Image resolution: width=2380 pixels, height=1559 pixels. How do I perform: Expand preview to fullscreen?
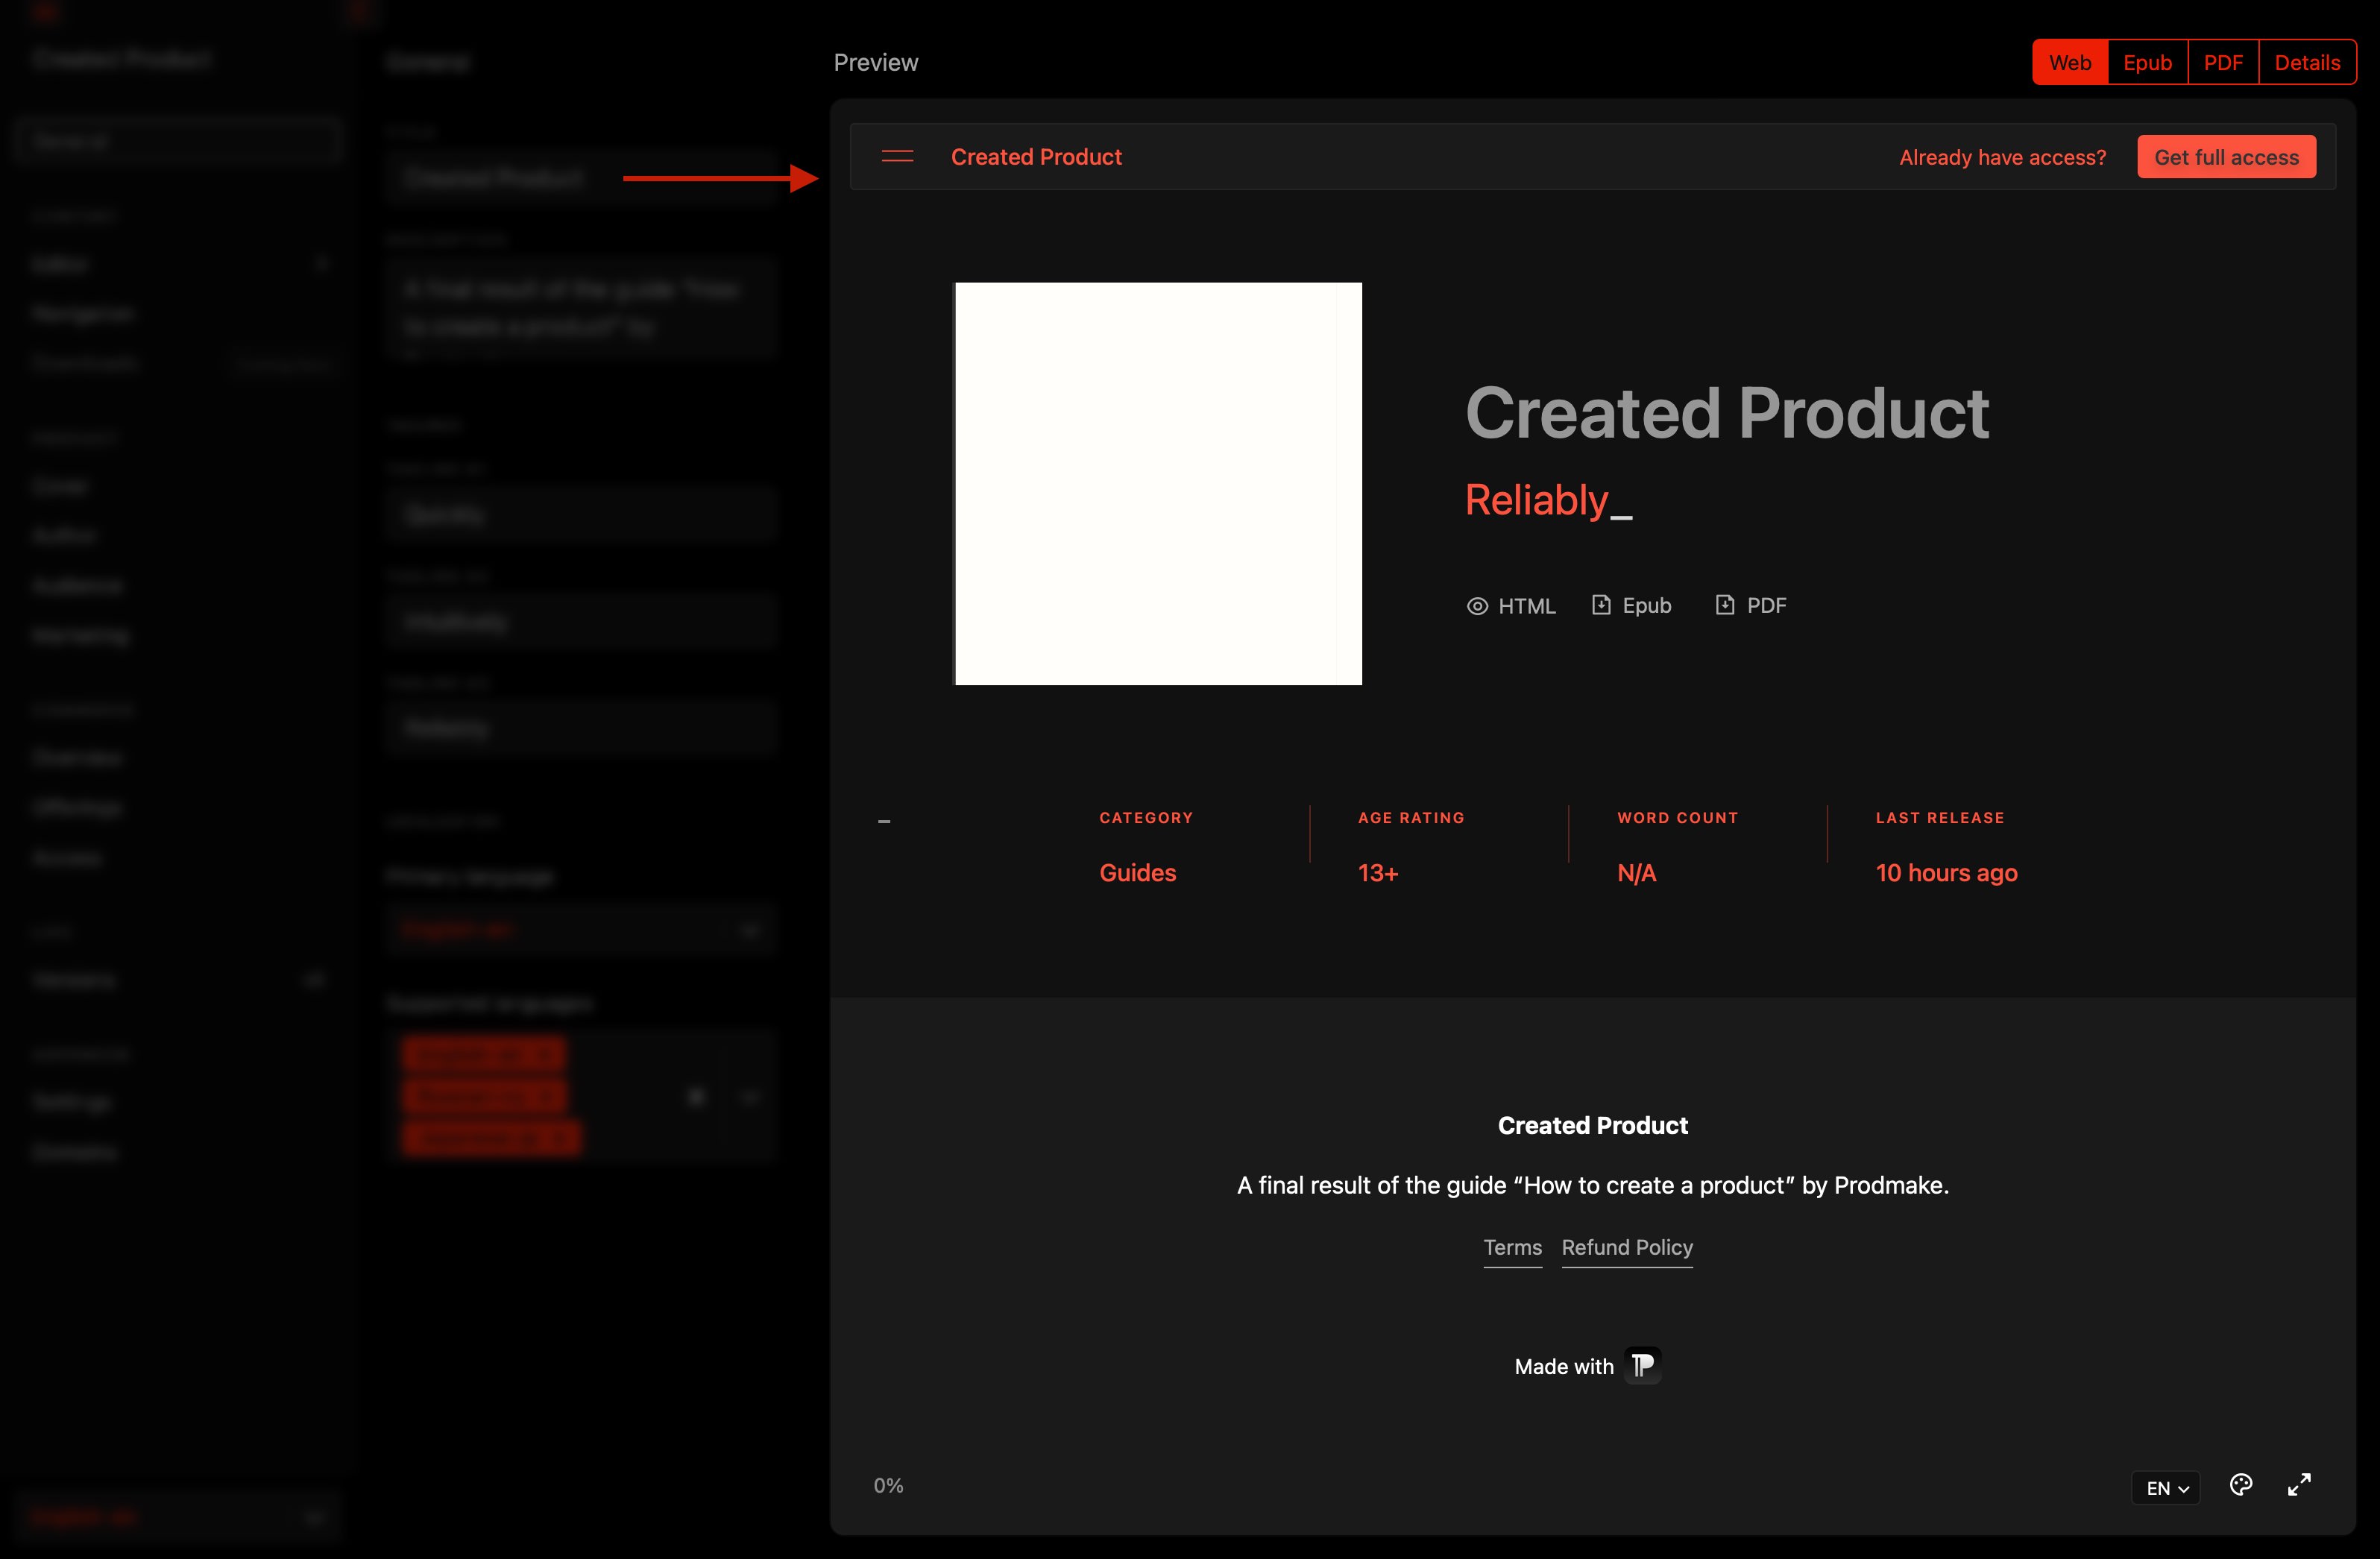pos(2299,1485)
